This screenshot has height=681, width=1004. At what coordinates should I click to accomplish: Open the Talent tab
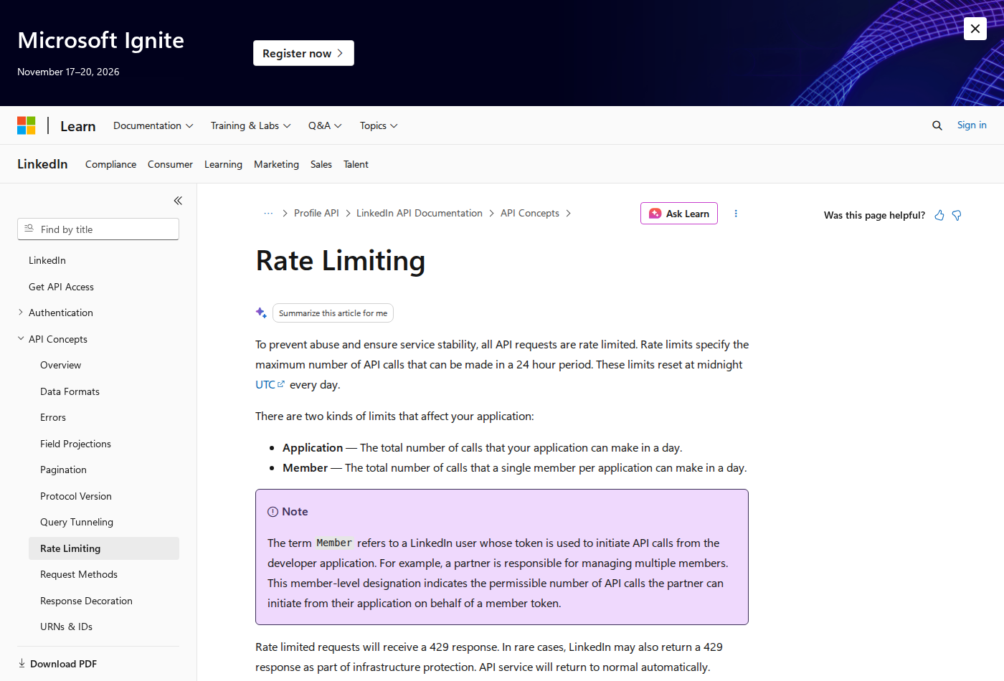tap(356, 164)
